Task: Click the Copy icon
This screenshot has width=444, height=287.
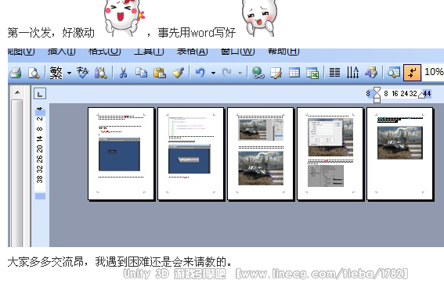Action: [x=141, y=73]
